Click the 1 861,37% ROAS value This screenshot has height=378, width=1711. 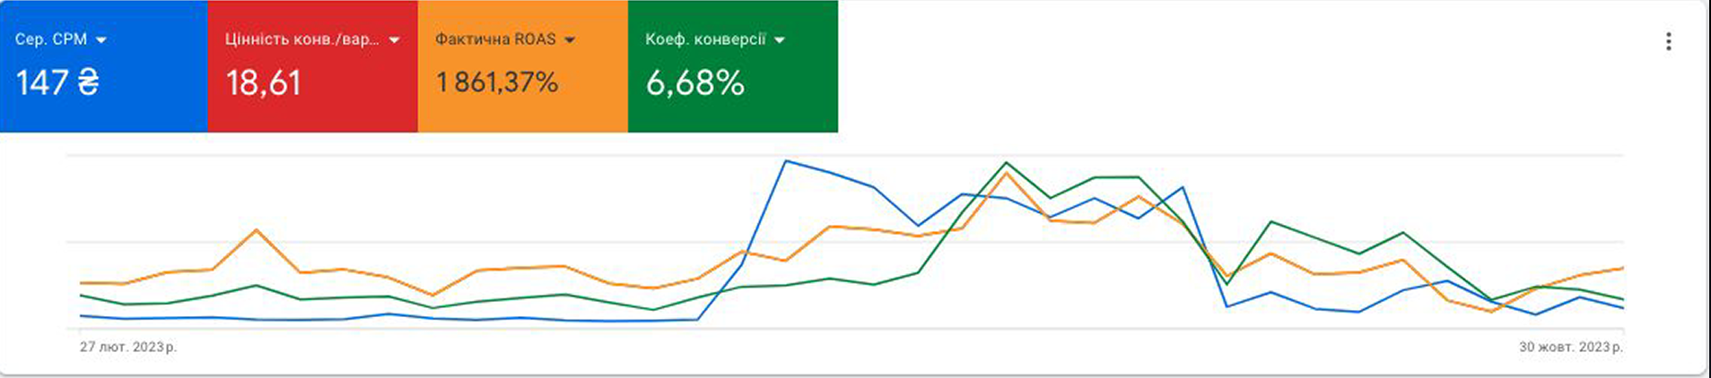pyautogui.click(x=497, y=83)
